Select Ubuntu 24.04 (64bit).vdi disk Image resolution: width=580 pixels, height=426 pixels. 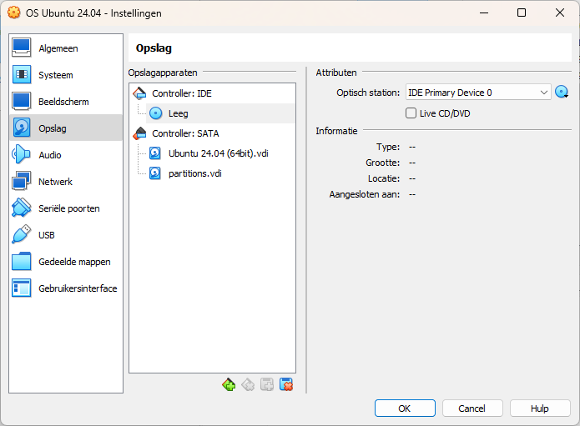click(x=220, y=153)
